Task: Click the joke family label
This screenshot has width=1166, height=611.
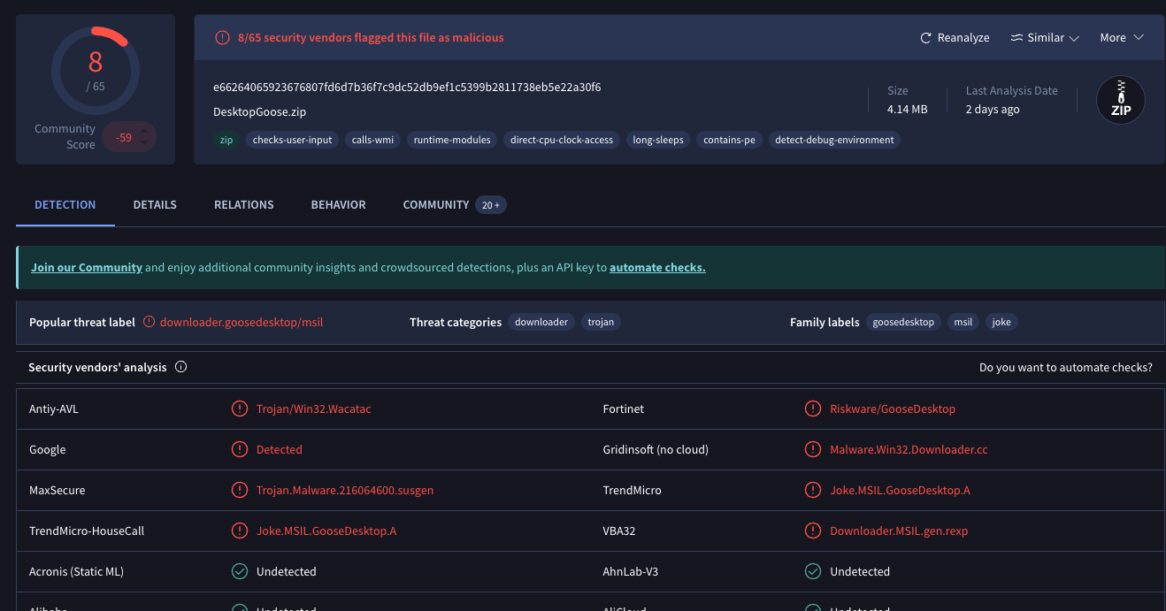Action: (x=1001, y=322)
